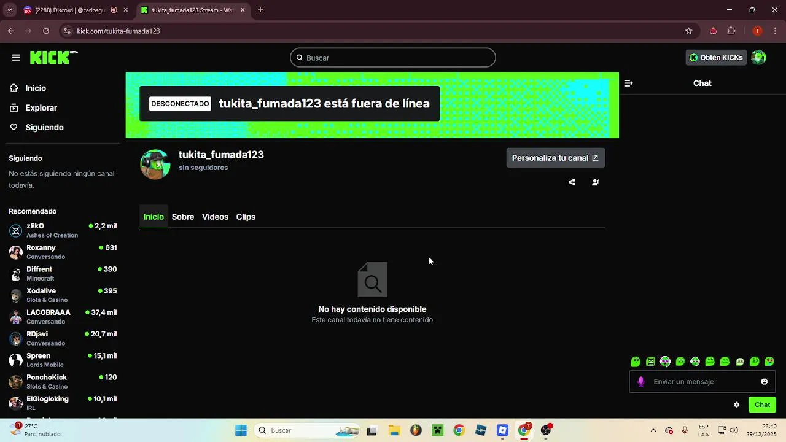
Task: Insert the first green blob emote
Action: (636, 362)
